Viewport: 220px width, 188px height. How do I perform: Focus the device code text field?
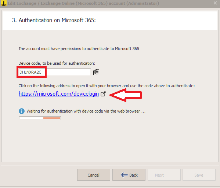tap(55, 72)
